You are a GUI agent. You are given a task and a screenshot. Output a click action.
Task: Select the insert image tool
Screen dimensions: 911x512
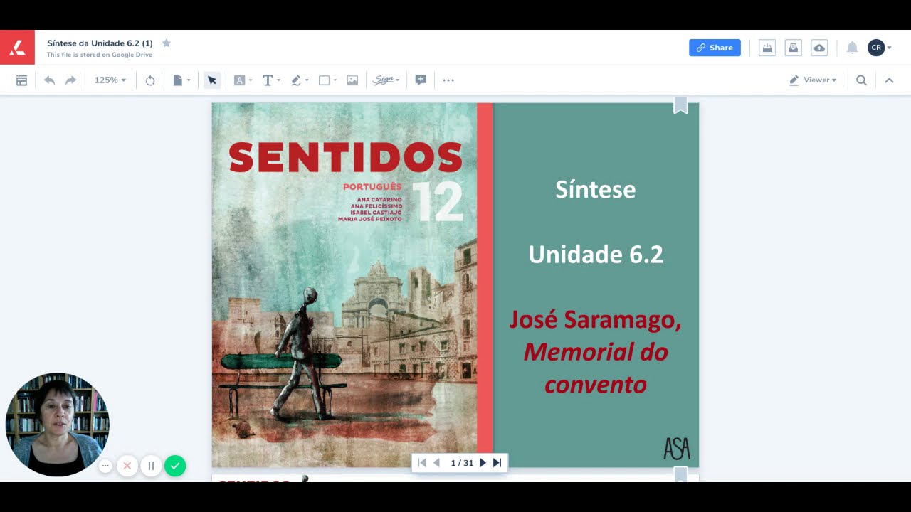(x=352, y=80)
